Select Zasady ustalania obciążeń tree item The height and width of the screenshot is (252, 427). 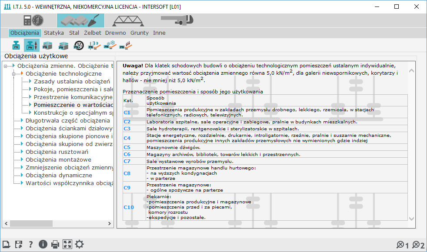(72, 81)
